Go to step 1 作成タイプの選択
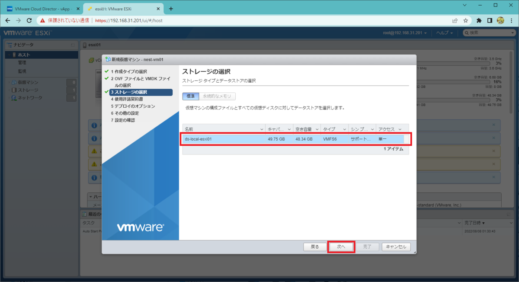This screenshot has width=519, height=282. pyautogui.click(x=129, y=71)
